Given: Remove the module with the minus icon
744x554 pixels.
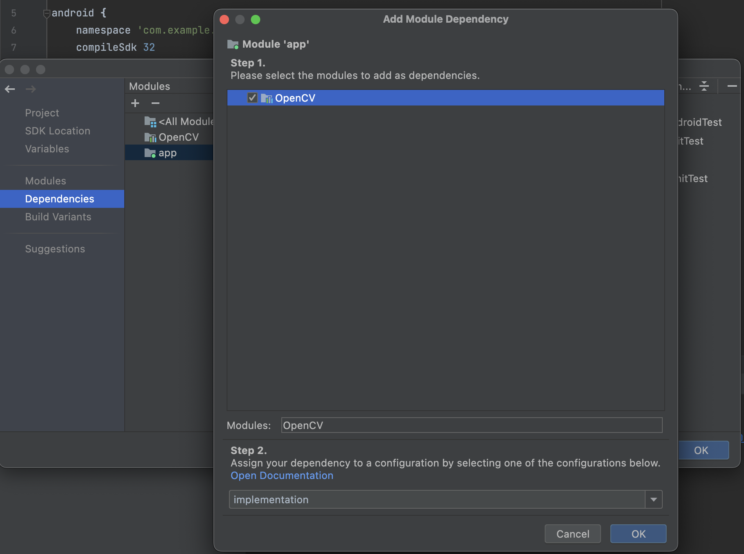Looking at the screenshot, I should 156,103.
